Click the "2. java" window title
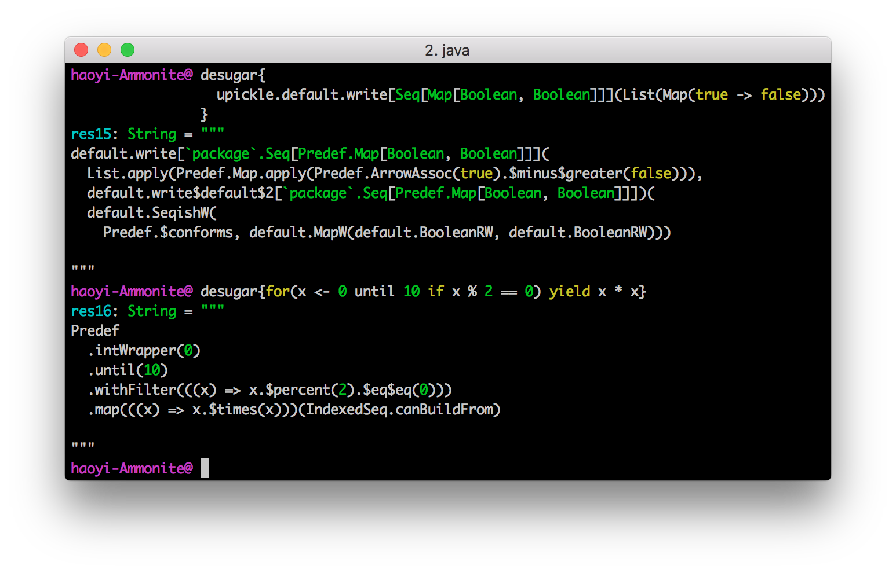Screen dimensions: 896x573 pos(447,50)
